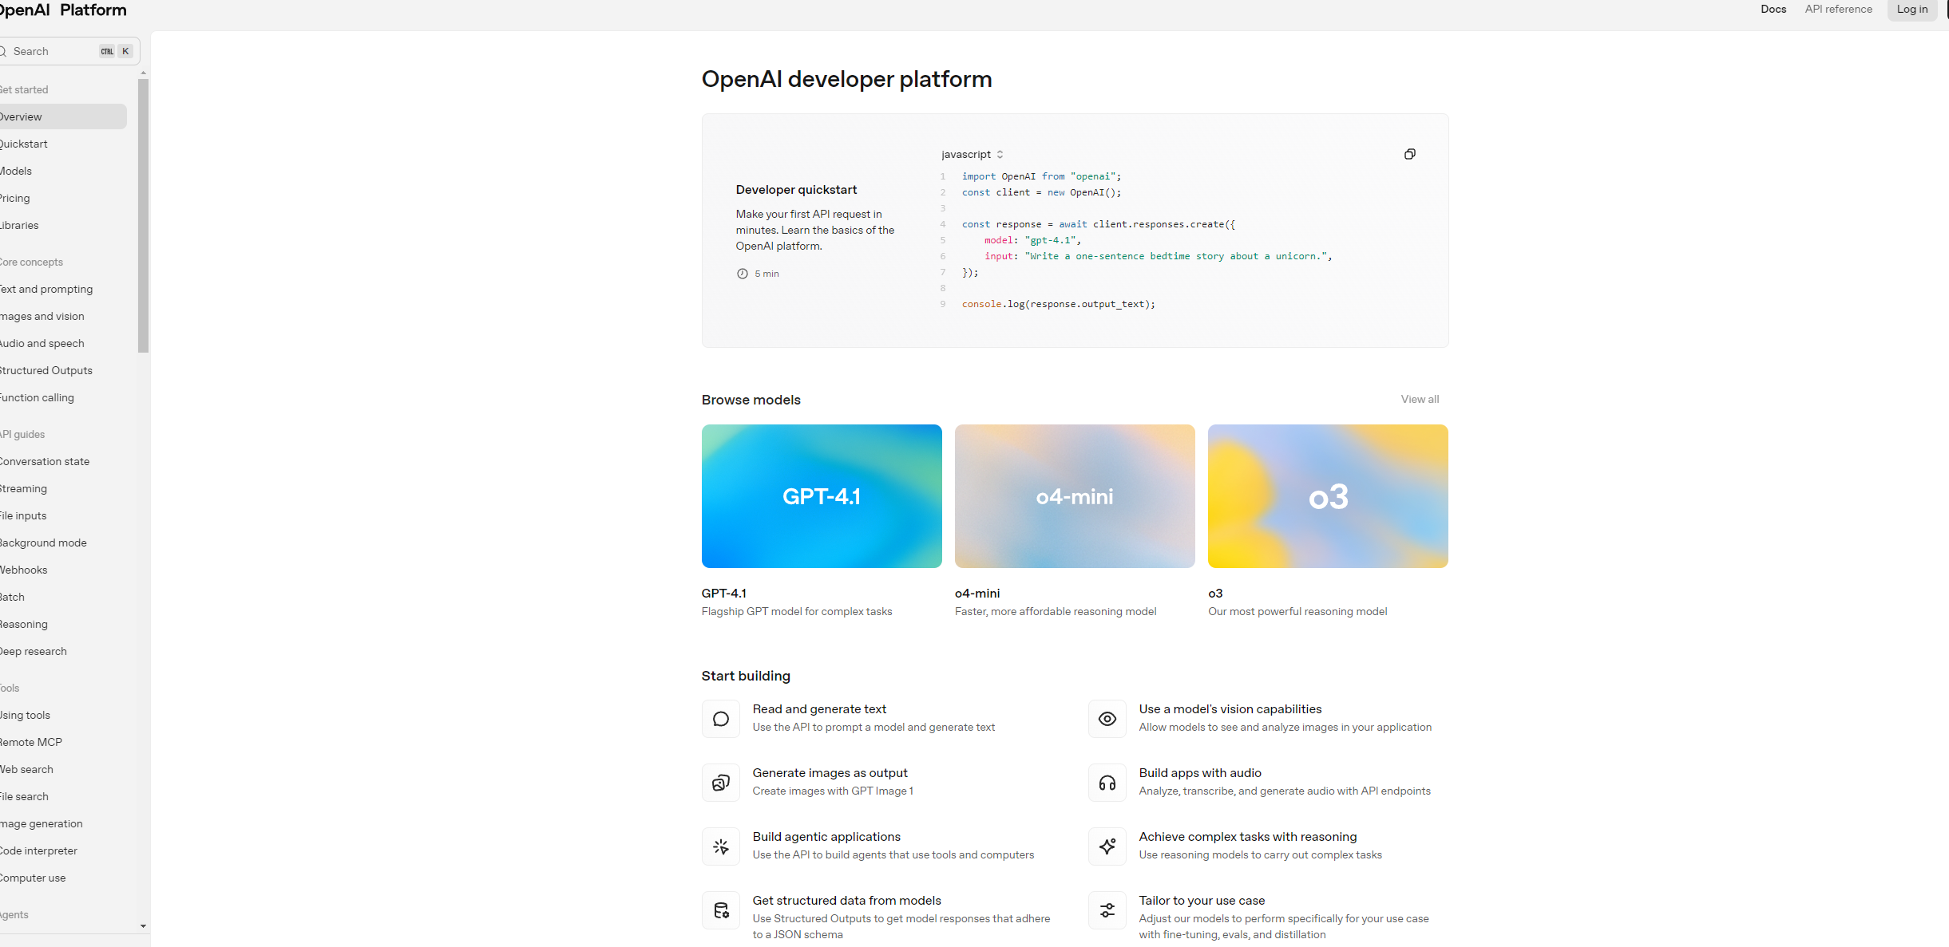1949x947 pixels.
Task: Open the o3 model card image
Action: pyautogui.click(x=1328, y=496)
